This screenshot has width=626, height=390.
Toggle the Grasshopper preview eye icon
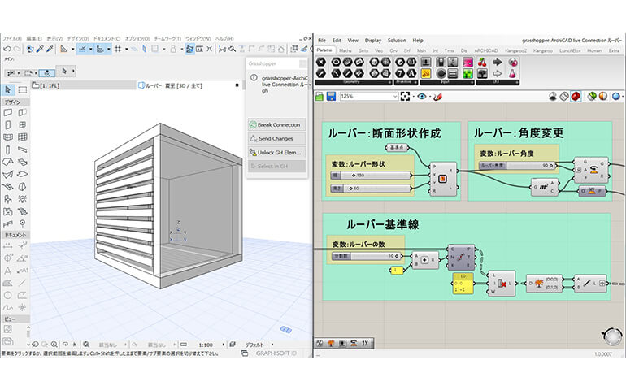422,96
